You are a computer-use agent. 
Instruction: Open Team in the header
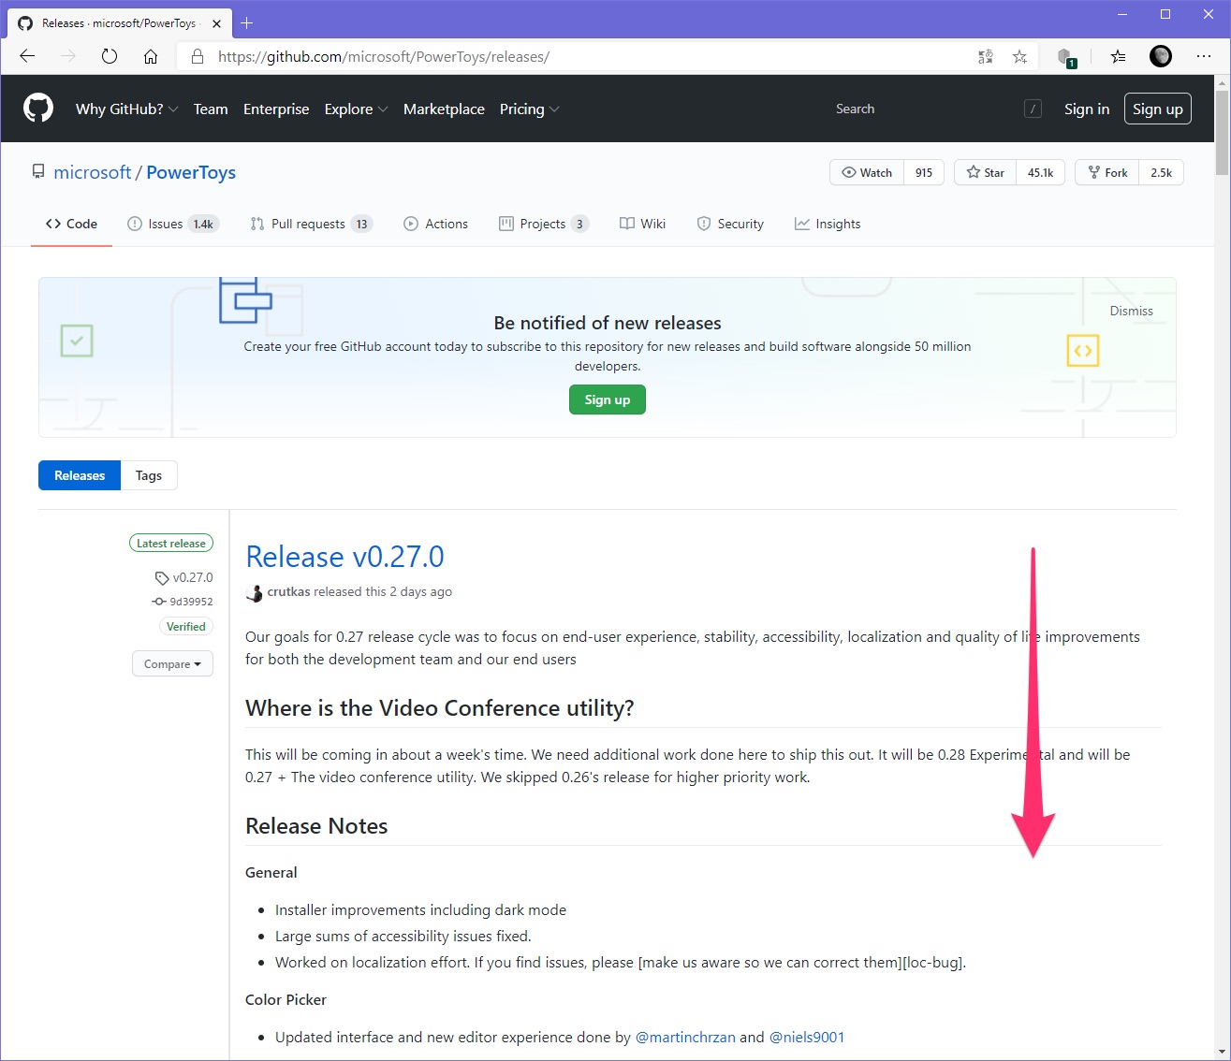click(x=211, y=109)
